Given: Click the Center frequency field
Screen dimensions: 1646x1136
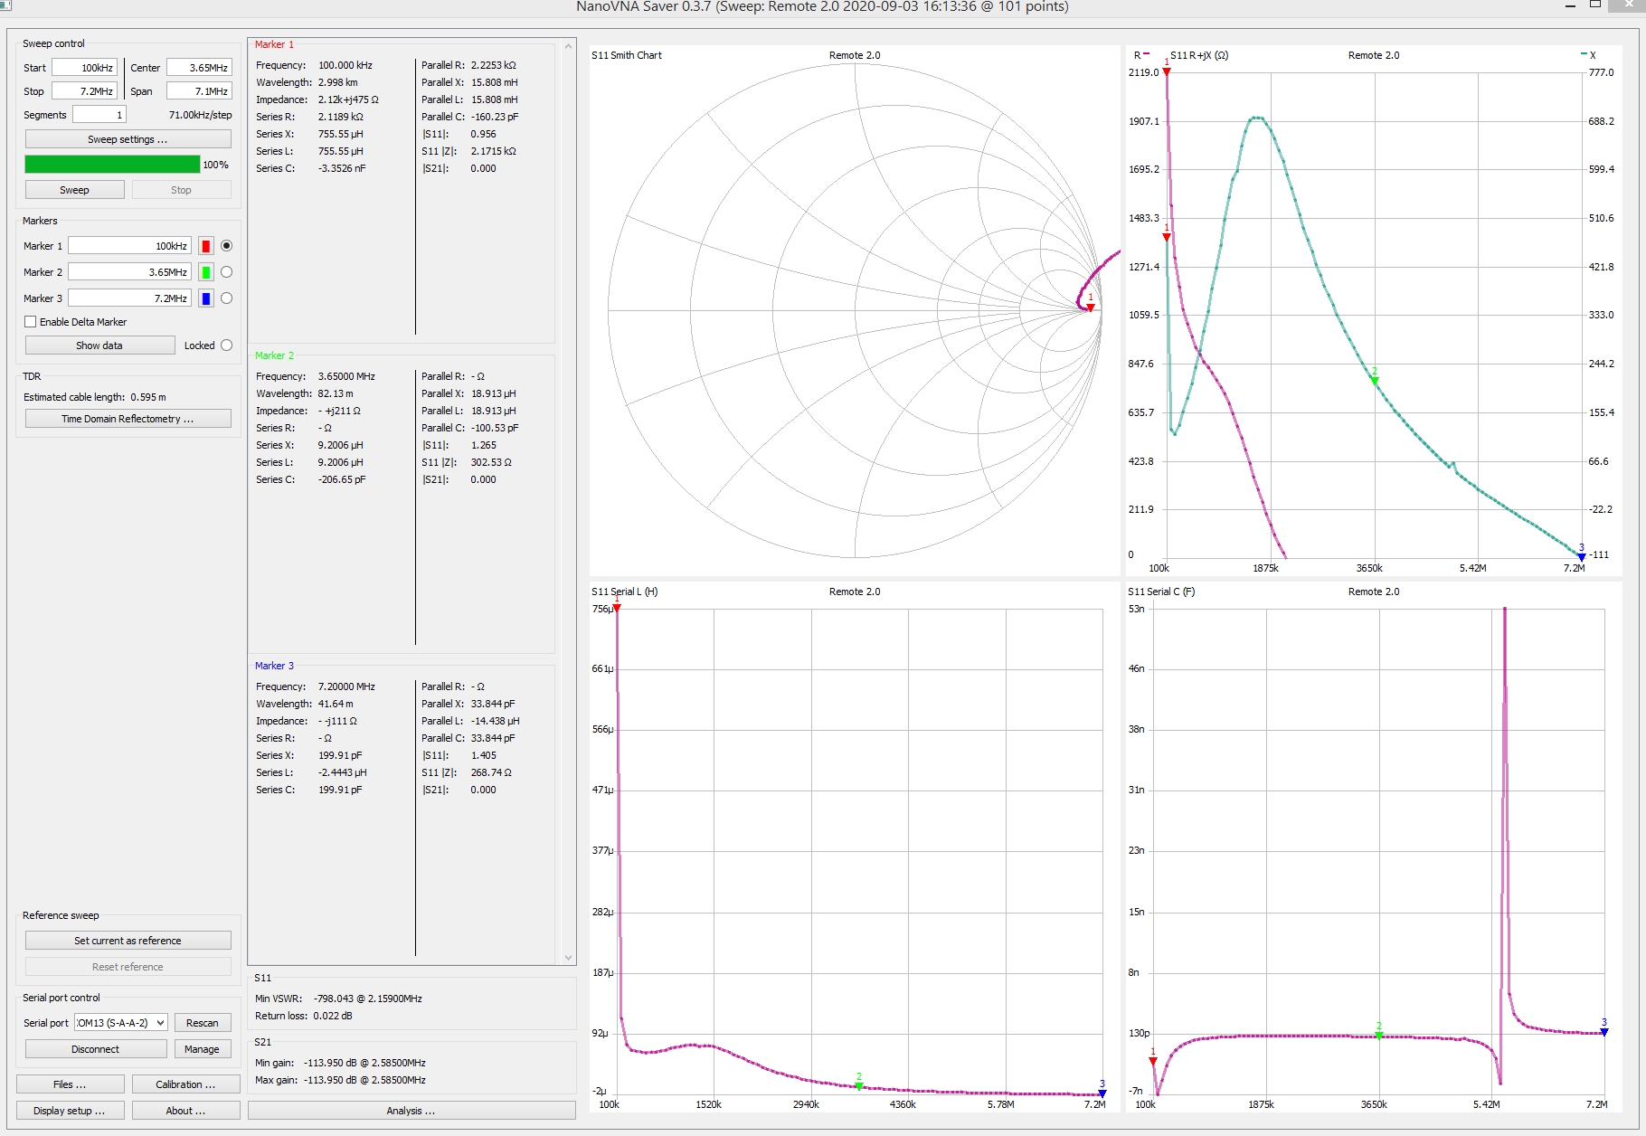Looking at the screenshot, I should (199, 68).
